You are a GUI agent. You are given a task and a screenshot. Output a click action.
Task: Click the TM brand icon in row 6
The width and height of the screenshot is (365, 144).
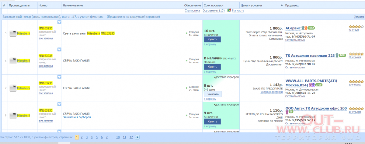pos(13,61)
